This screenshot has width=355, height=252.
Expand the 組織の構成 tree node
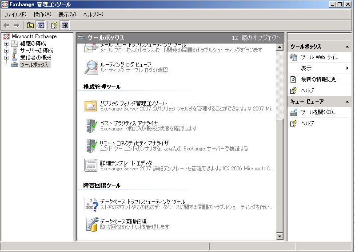(6, 43)
